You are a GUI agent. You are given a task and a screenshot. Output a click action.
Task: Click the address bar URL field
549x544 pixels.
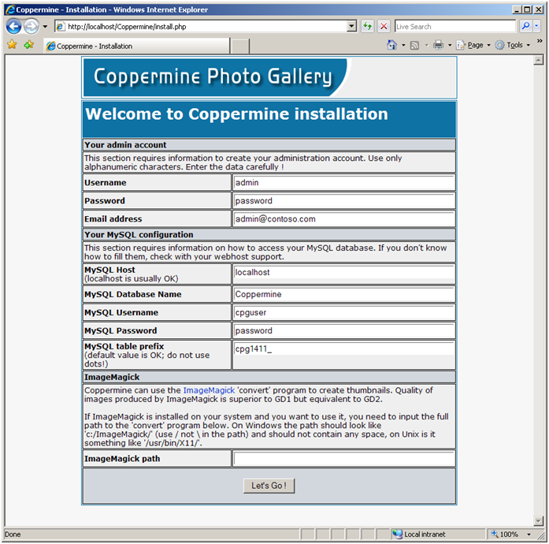click(x=202, y=27)
